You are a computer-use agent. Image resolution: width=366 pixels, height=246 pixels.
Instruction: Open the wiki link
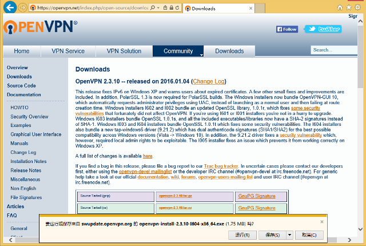click(174, 177)
